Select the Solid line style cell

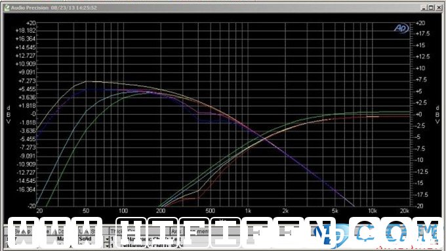pos(91,239)
